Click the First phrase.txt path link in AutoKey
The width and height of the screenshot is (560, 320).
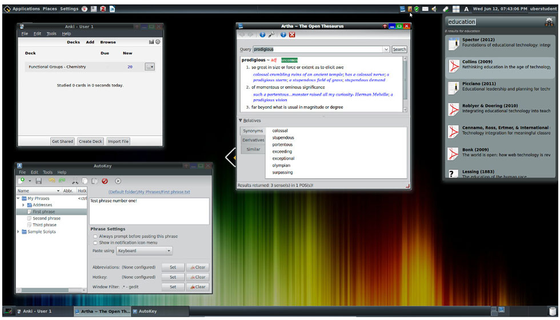(149, 192)
